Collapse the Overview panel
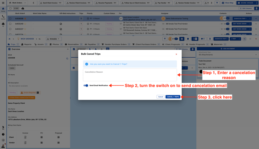 pos(68,49)
